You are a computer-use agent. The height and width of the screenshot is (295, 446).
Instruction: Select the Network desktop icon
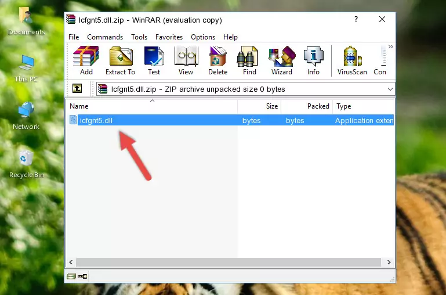pos(26,116)
